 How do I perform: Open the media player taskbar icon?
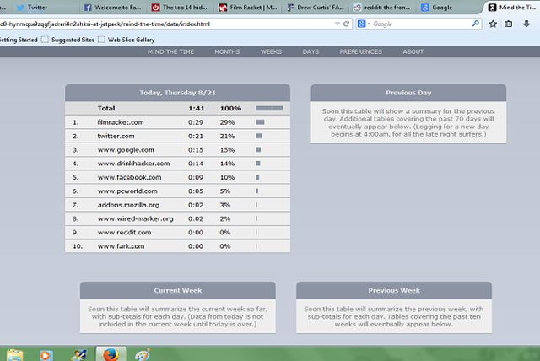click(x=46, y=355)
